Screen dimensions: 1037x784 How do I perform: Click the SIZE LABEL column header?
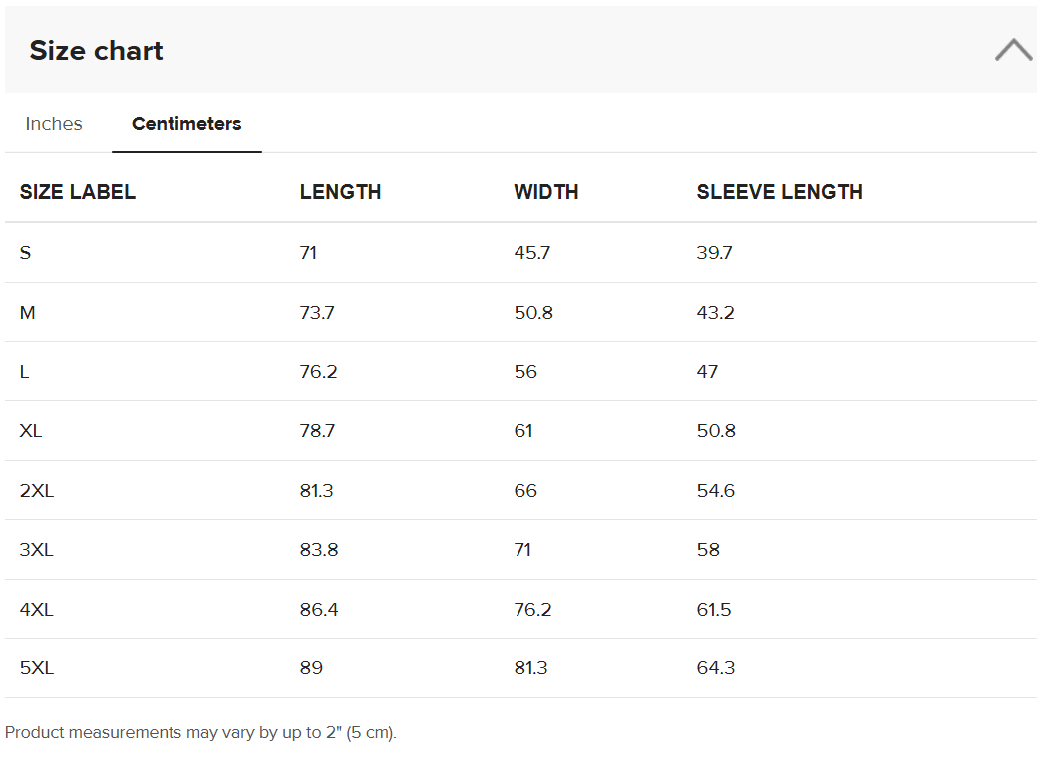[78, 192]
